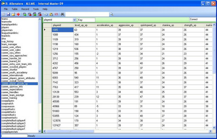This screenshot has width=217, height=139.
Task: Click the toolbar search text box
Action: 87,14
